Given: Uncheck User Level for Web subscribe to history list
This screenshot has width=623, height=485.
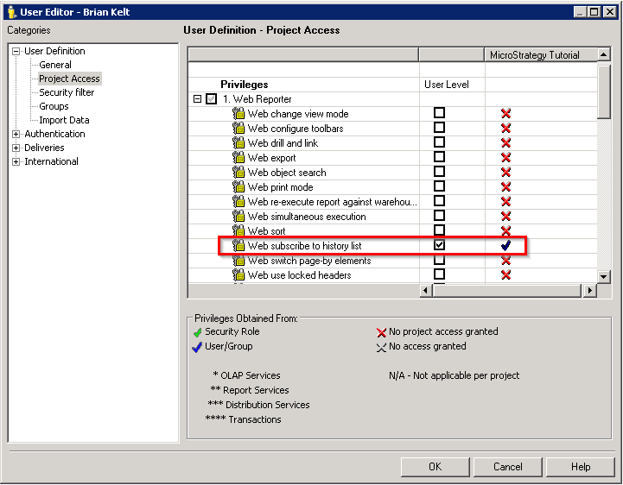Looking at the screenshot, I should 439,245.
